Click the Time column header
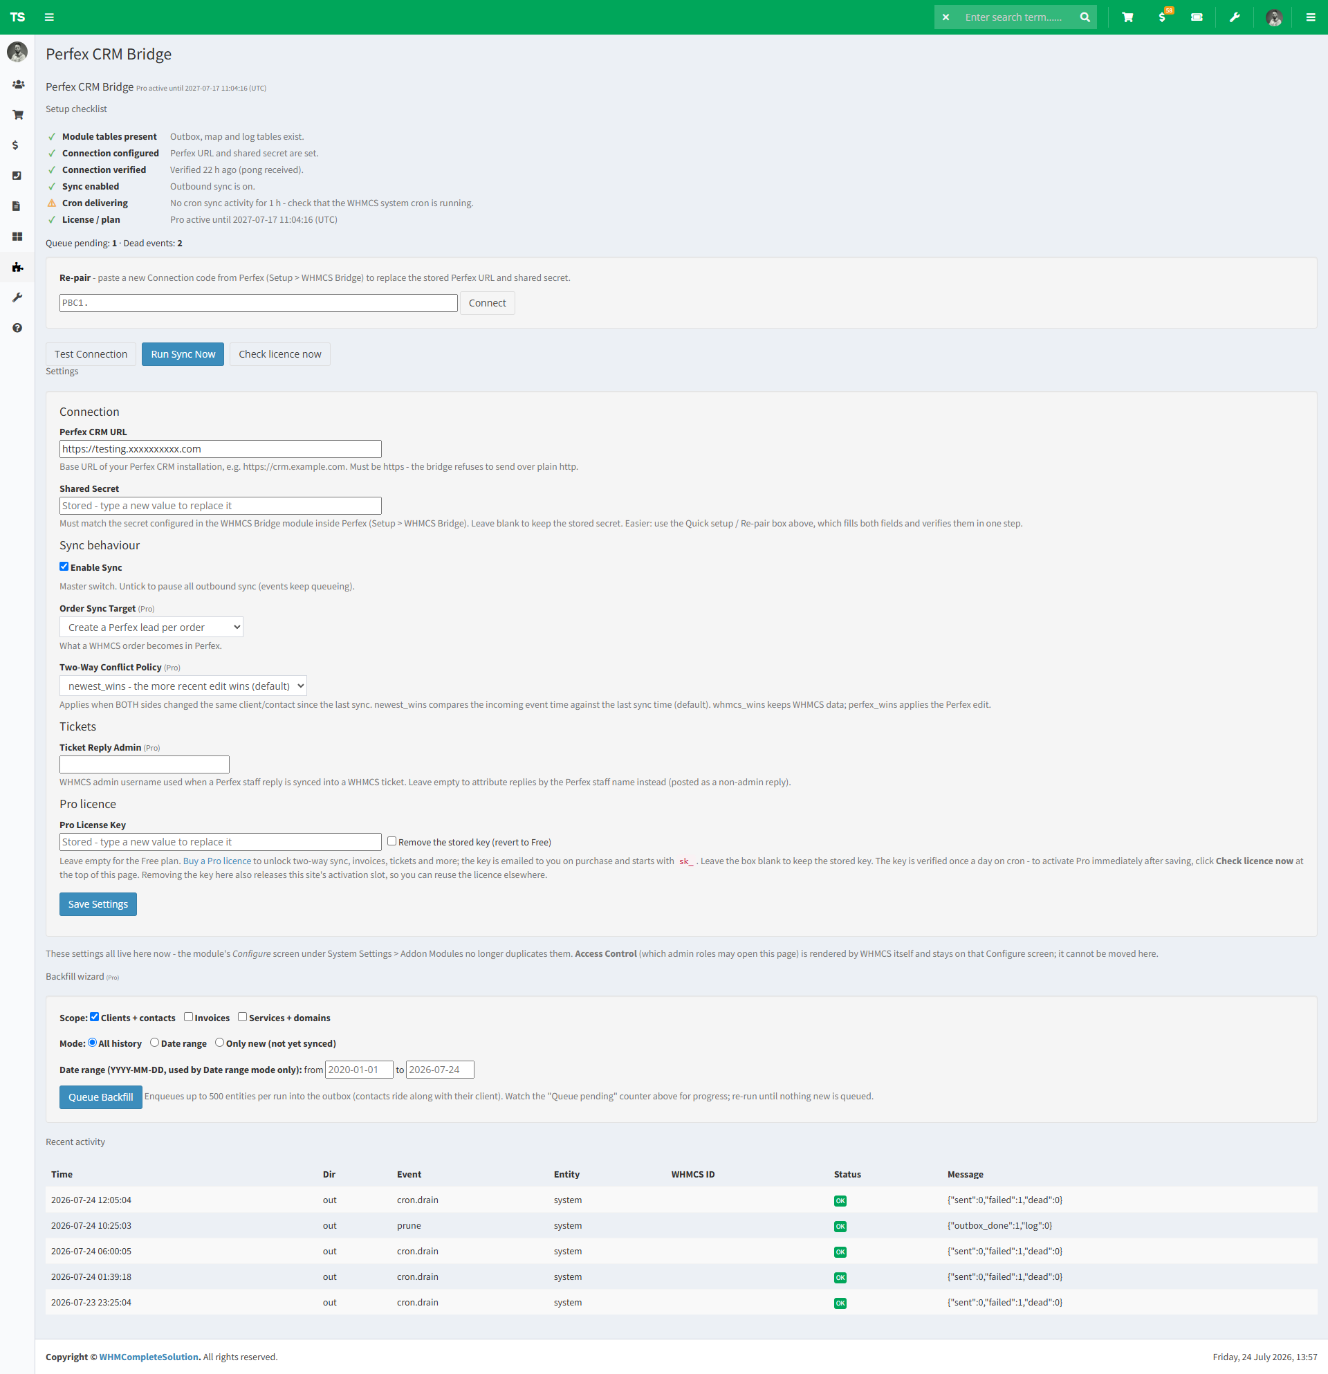 (62, 1175)
